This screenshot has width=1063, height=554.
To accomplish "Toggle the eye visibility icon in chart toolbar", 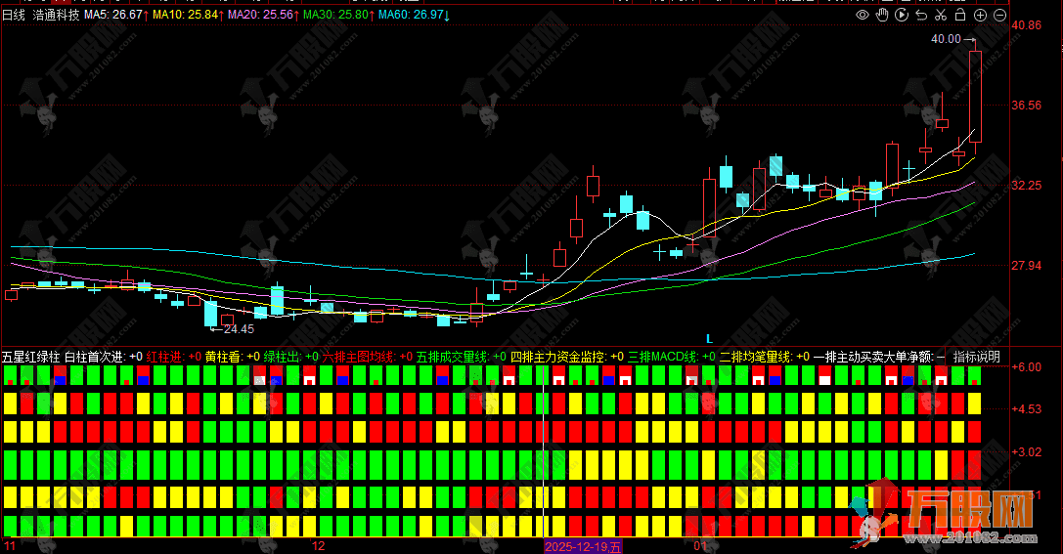I will [863, 16].
